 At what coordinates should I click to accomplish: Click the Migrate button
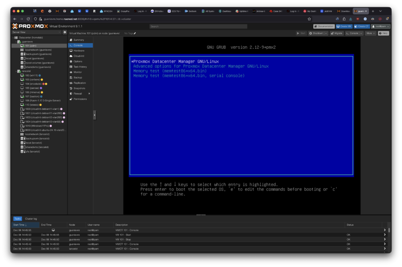(336, 33)
